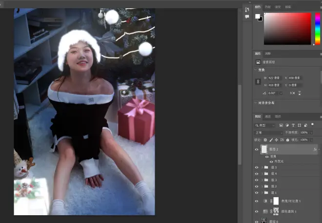
Task: Expand the 组 3 layer group
Action: [x=262, y=180]
